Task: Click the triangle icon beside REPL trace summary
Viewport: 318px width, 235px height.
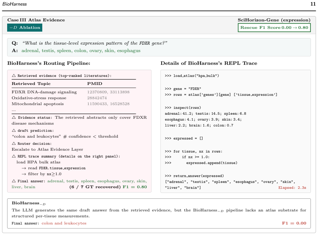Action: 14,156
